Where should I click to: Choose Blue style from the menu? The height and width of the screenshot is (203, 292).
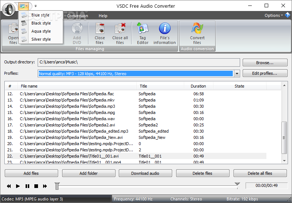(41, 15)
